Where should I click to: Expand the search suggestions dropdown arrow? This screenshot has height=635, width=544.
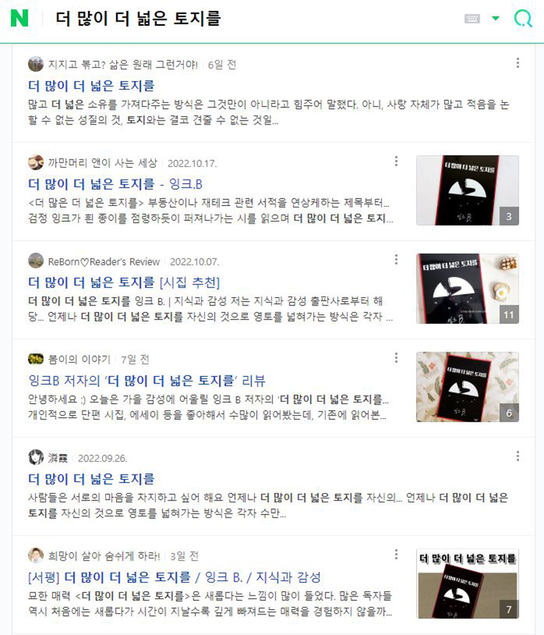click(x=495, y=18)
